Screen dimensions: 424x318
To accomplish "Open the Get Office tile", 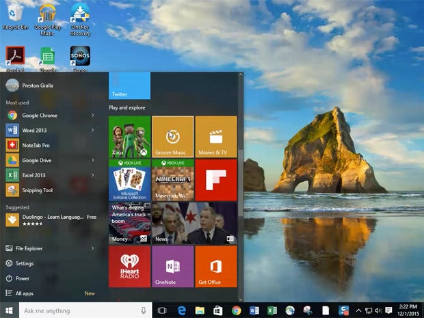I will click(216, 267).
